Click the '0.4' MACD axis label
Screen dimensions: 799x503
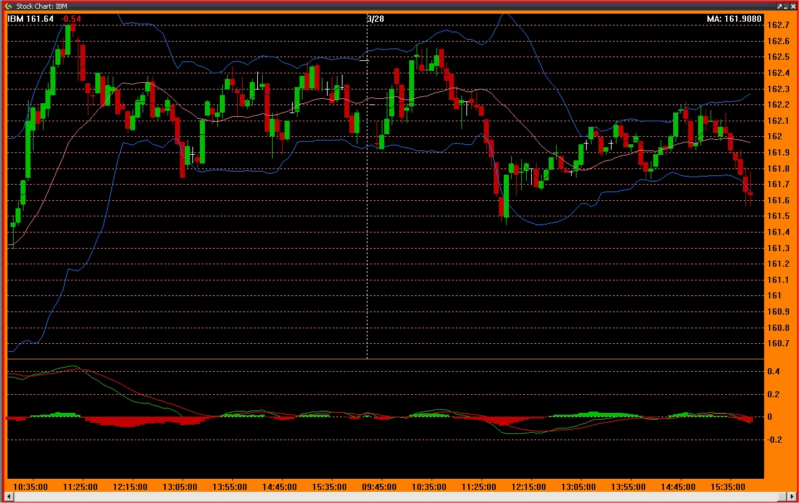point(773,372)
